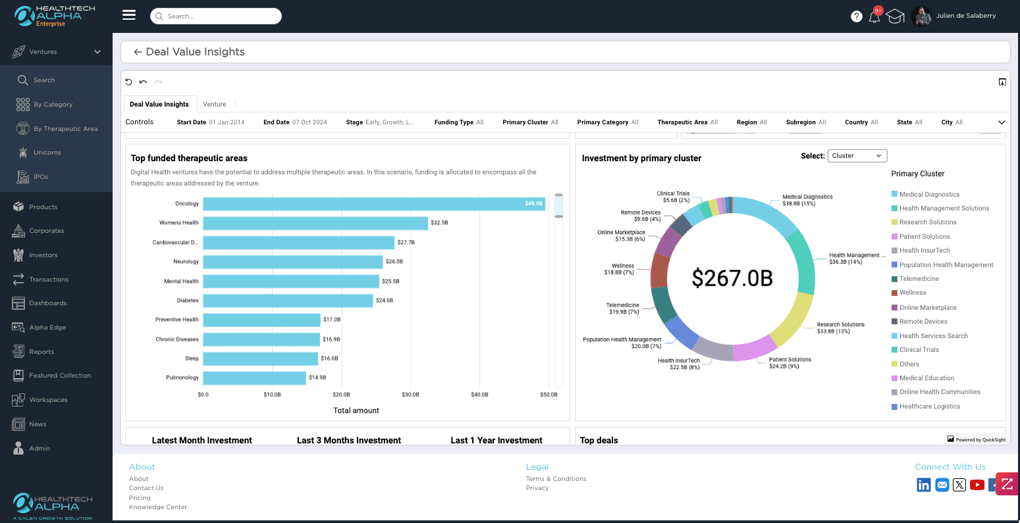Open the email envelope social icon
Screen dimensions: 1020x523
[942, 485]
